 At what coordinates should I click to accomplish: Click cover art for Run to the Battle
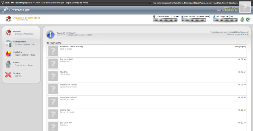(x=53, y=64)
